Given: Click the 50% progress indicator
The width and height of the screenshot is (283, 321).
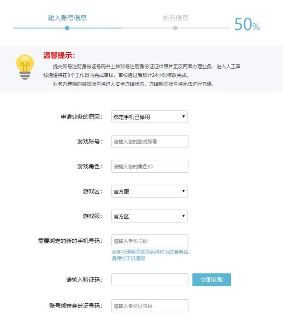Looking at the screenshot, I should 247,24.
